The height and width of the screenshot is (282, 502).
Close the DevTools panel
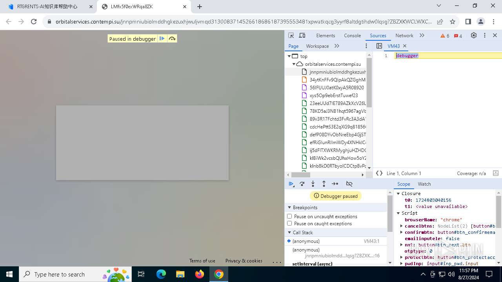(x=495, y=35)
